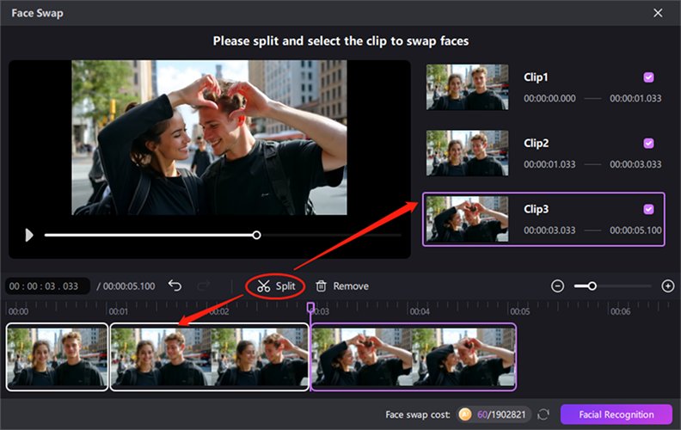Screen dimensions: 681x430
Task: Click the video preview progress bar handle
Action: click(x=256, y=235)
